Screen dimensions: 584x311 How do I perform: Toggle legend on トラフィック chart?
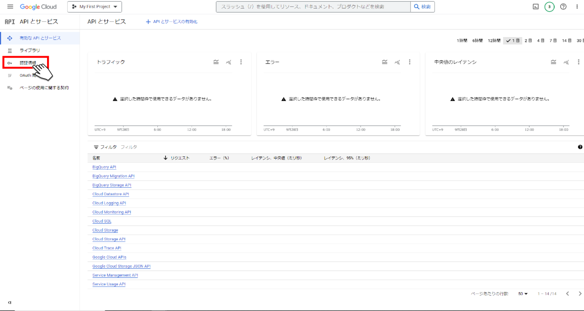tap(216, 62)
